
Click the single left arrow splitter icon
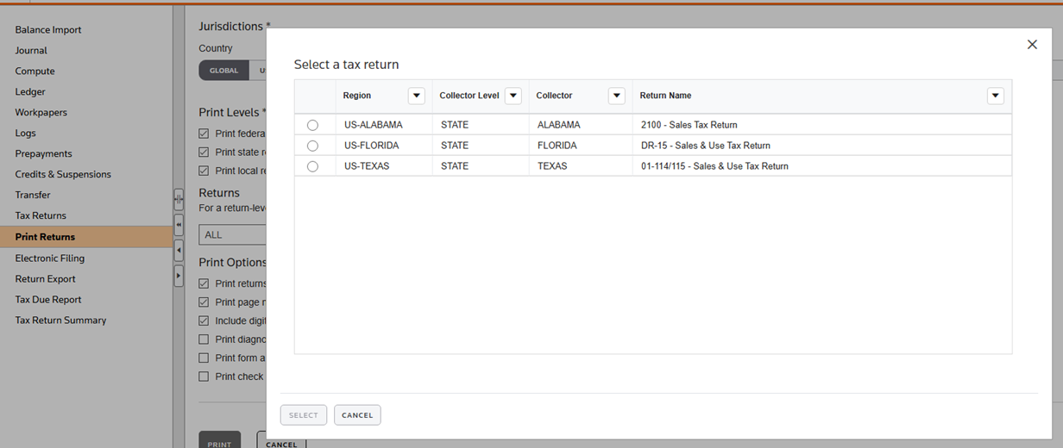pyautogui.click(x=179, y=251)
